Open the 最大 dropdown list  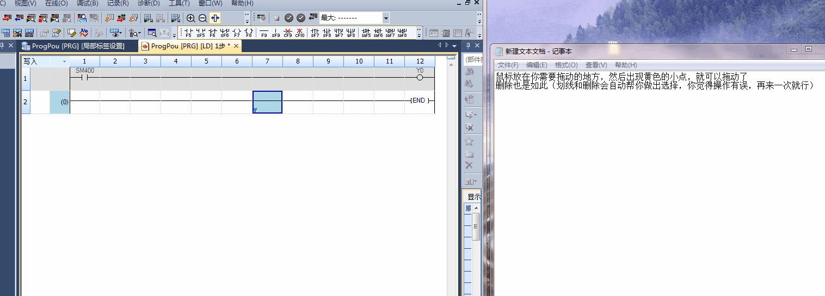386,18
